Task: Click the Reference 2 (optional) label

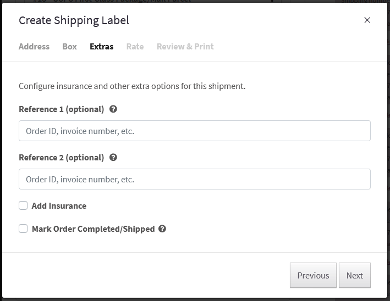Action: 62,158
